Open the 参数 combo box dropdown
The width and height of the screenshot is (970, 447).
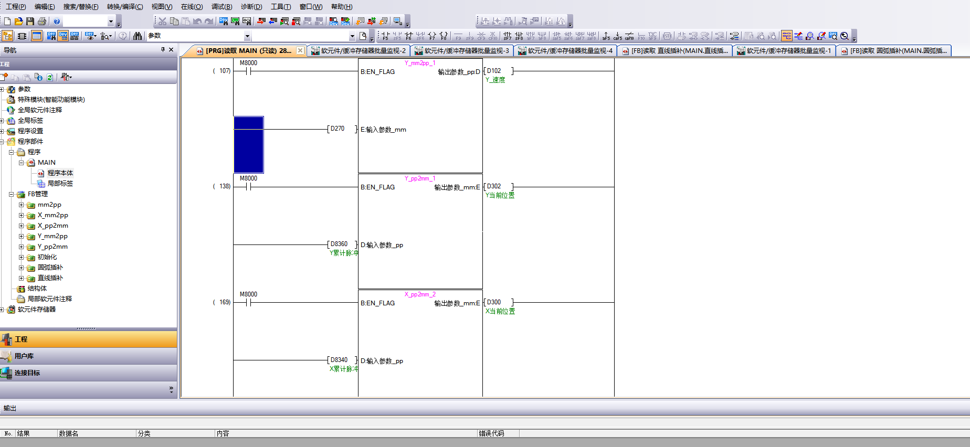point(247,36)
